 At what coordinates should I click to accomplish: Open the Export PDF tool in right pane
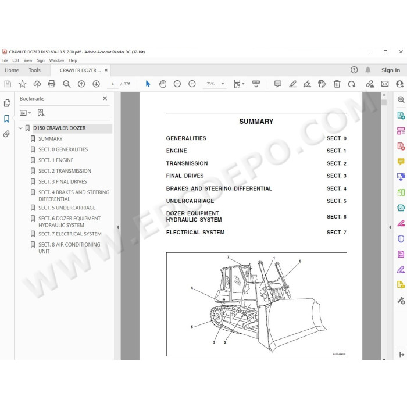pyautogui.click(x=401, y=115)
